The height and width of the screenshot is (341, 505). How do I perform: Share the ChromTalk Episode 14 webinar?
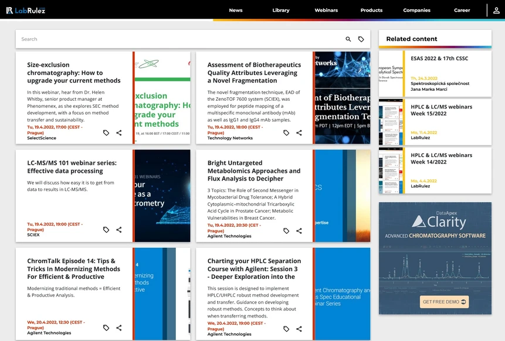(119, 328)
